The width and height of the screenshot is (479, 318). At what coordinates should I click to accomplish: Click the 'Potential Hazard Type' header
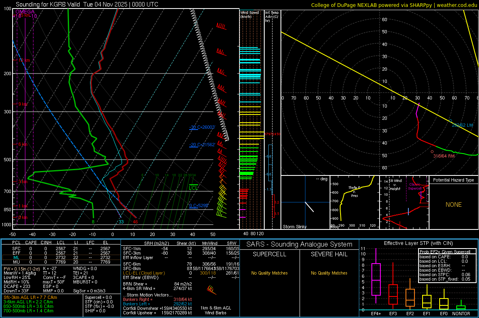tap(454, 180)
